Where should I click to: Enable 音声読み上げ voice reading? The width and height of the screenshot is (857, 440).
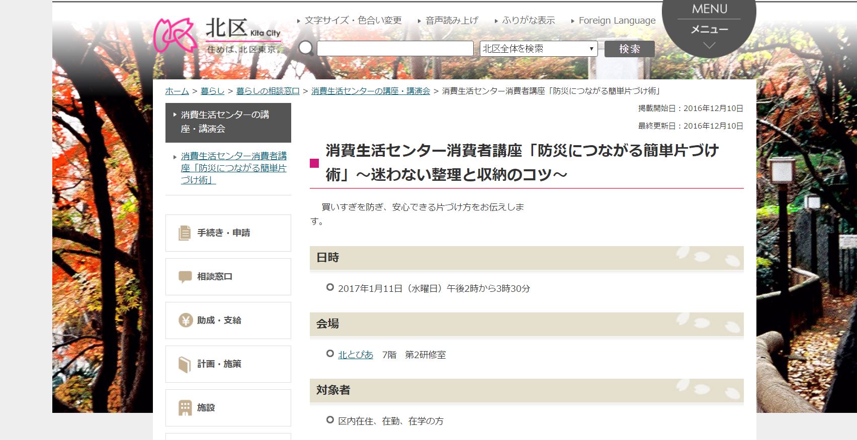point(451,21)
